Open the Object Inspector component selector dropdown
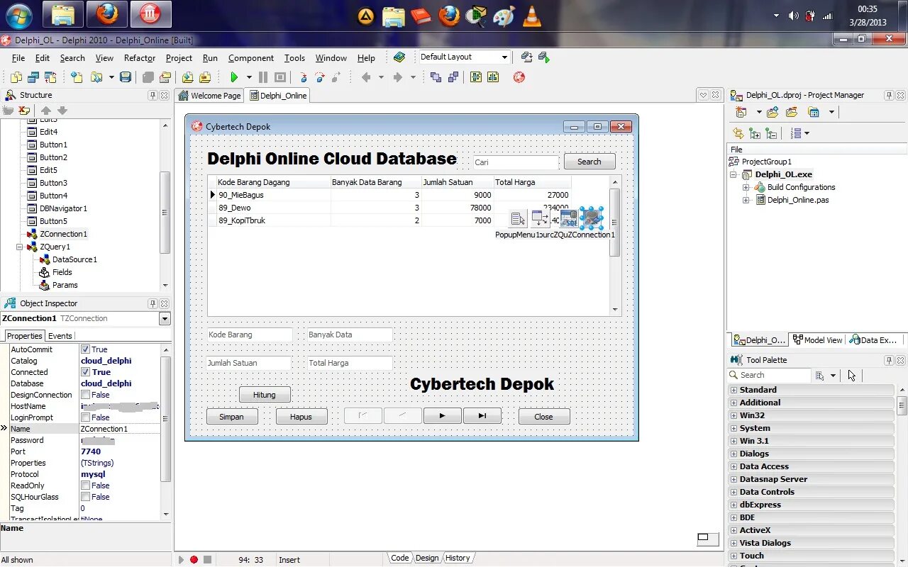The width and height of the screenshot is (908, 567). [x=165, y=319]
